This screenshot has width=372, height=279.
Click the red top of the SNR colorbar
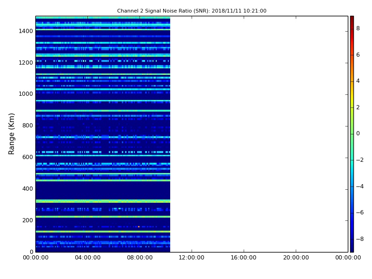pyautogui.click(x=352, y=20)
